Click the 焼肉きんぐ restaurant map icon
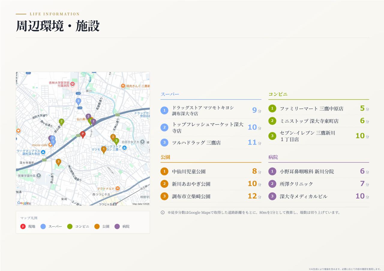Screen dimensions: 384x271 (x=123, y=86)
